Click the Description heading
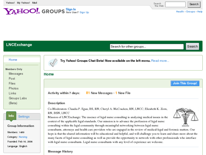Screen dimensions: 206x155 [x=56, y=103]
